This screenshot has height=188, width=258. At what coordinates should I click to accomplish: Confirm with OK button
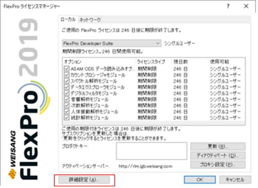200,179
